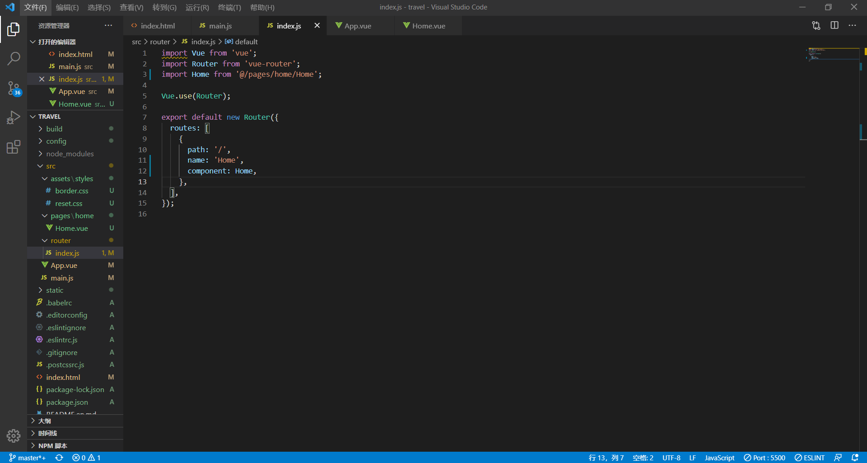Open the 文件(F) menu
The height and width of the screenshot is (463, 867).
(35, 7)
